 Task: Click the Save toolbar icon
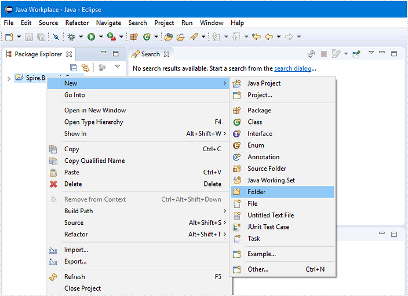coord(28,37)
